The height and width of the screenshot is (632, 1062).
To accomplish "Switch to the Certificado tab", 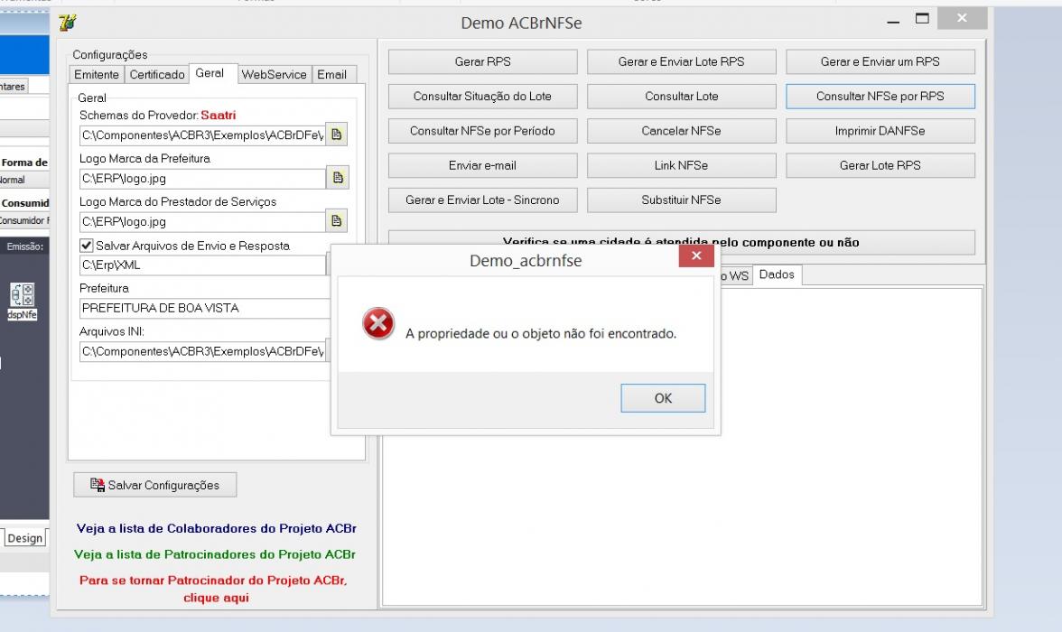I will pos(157,75).
